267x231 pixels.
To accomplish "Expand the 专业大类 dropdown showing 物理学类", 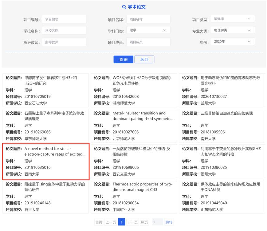I will click(x=233, y=30).
